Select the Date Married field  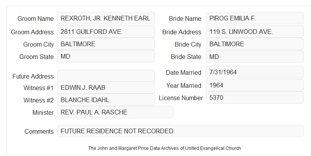coord(255,72)
